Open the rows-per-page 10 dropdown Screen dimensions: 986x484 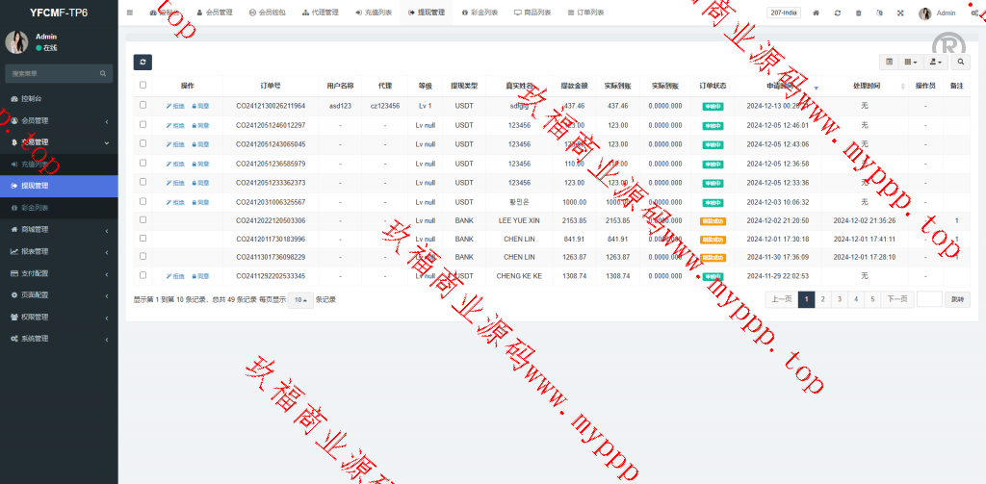[301, 299]
